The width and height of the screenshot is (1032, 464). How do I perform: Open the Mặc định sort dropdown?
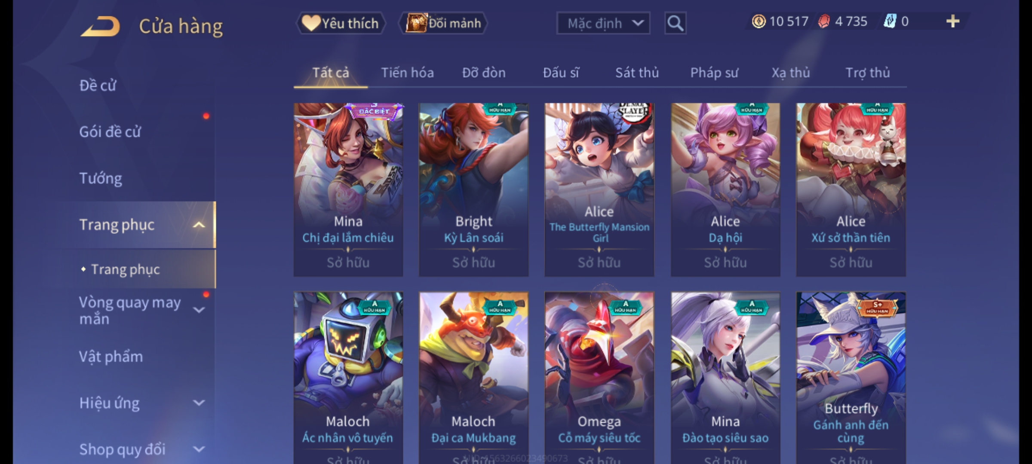click(603, 23)
